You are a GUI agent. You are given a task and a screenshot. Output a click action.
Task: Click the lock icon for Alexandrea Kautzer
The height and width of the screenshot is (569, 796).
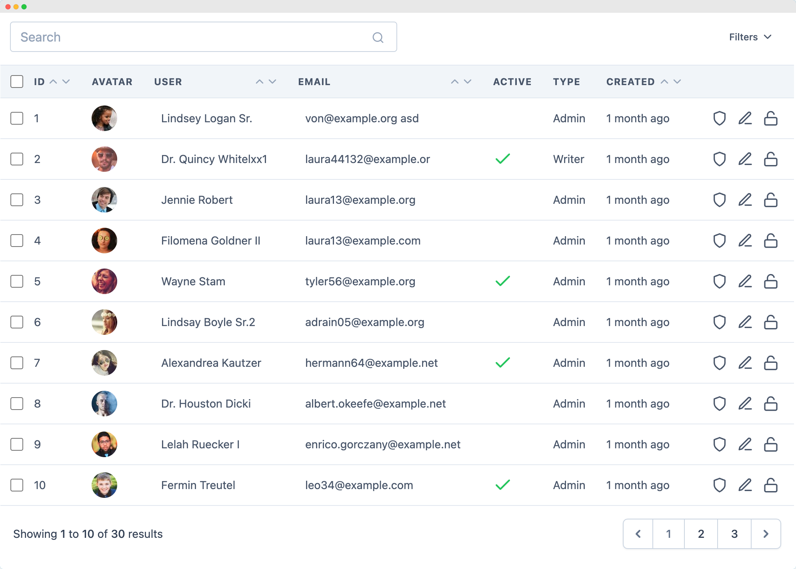(x=770, y=363)
